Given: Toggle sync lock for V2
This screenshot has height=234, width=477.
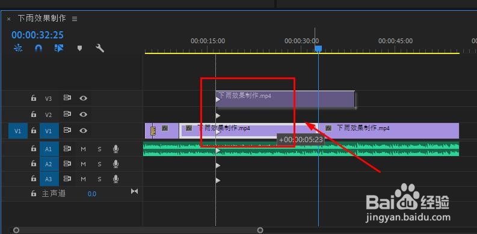Looking at the screenshot, I should pyautogui.click(x=67, y=115).
